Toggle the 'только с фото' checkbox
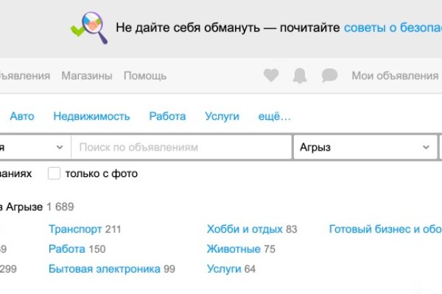442x294 pixels. [x=54, y=173]
